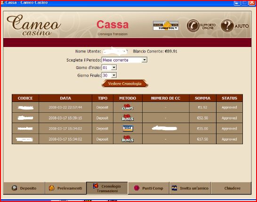Close the Cassa window
Viewport: 257px width, 202px height.
pyautogui.click(x=252, y=3)
